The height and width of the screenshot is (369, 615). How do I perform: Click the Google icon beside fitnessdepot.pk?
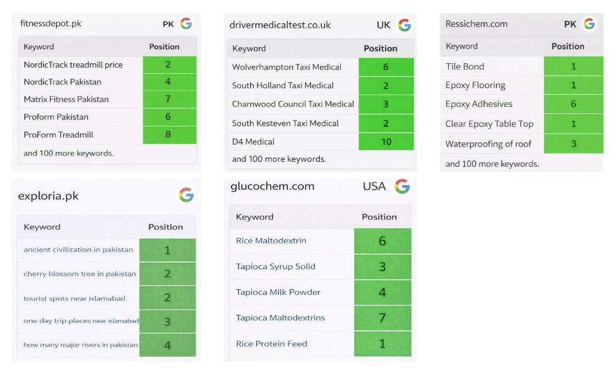click(186, 24)
